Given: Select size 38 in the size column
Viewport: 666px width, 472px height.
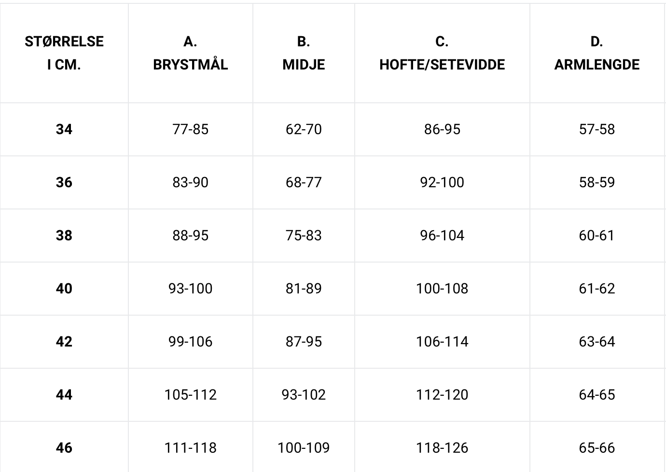Looking at the screenshot, I should click(x=64, y=236).
